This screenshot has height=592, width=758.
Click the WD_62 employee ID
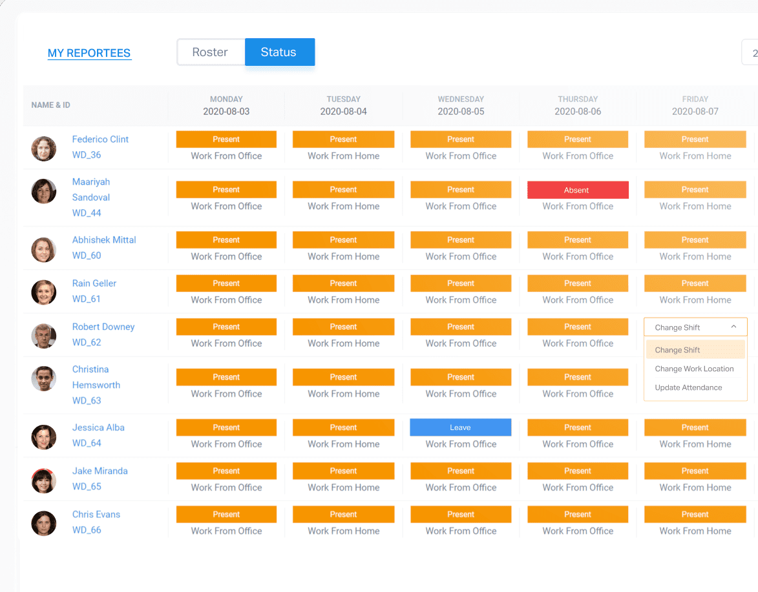[87, 342]
